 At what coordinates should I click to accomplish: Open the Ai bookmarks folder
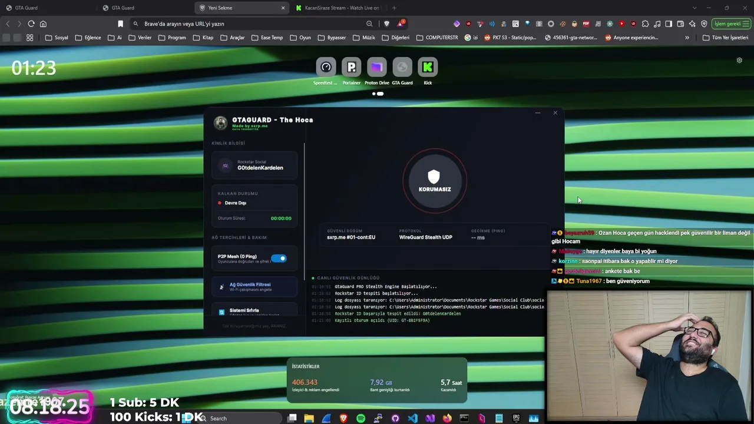[115, 38]
